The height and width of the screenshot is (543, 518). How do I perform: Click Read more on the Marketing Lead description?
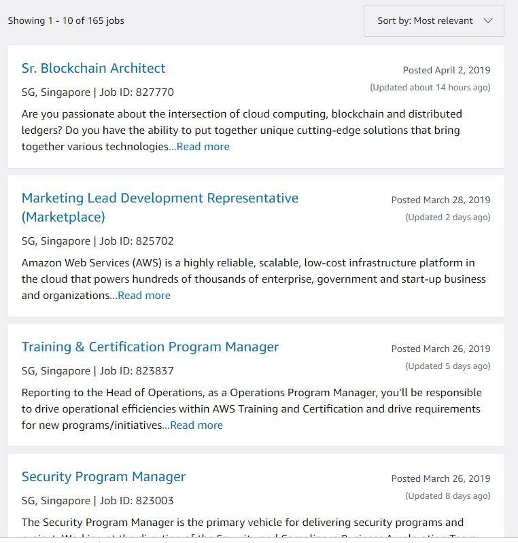[x=144, y=296]
